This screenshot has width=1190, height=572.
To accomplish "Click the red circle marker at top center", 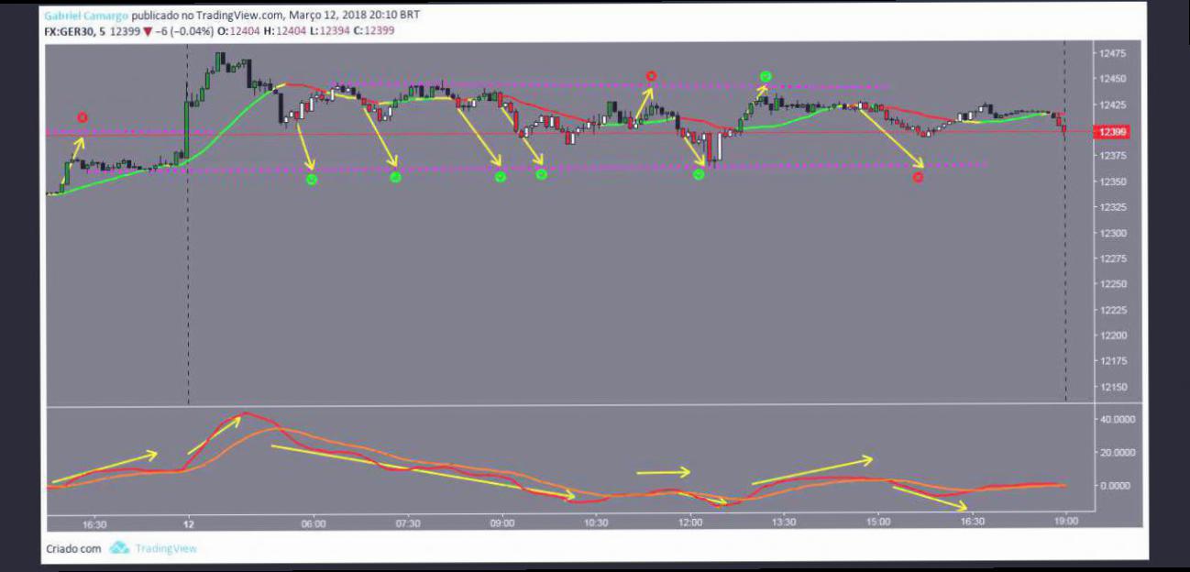I will pyautogui.click(x=651, y=76).
